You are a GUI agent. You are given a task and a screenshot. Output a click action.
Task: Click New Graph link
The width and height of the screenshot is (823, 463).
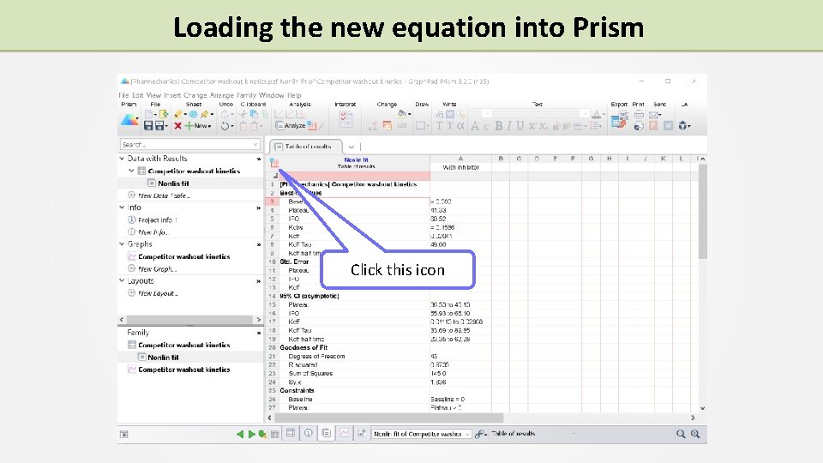(x=157, y=268)
